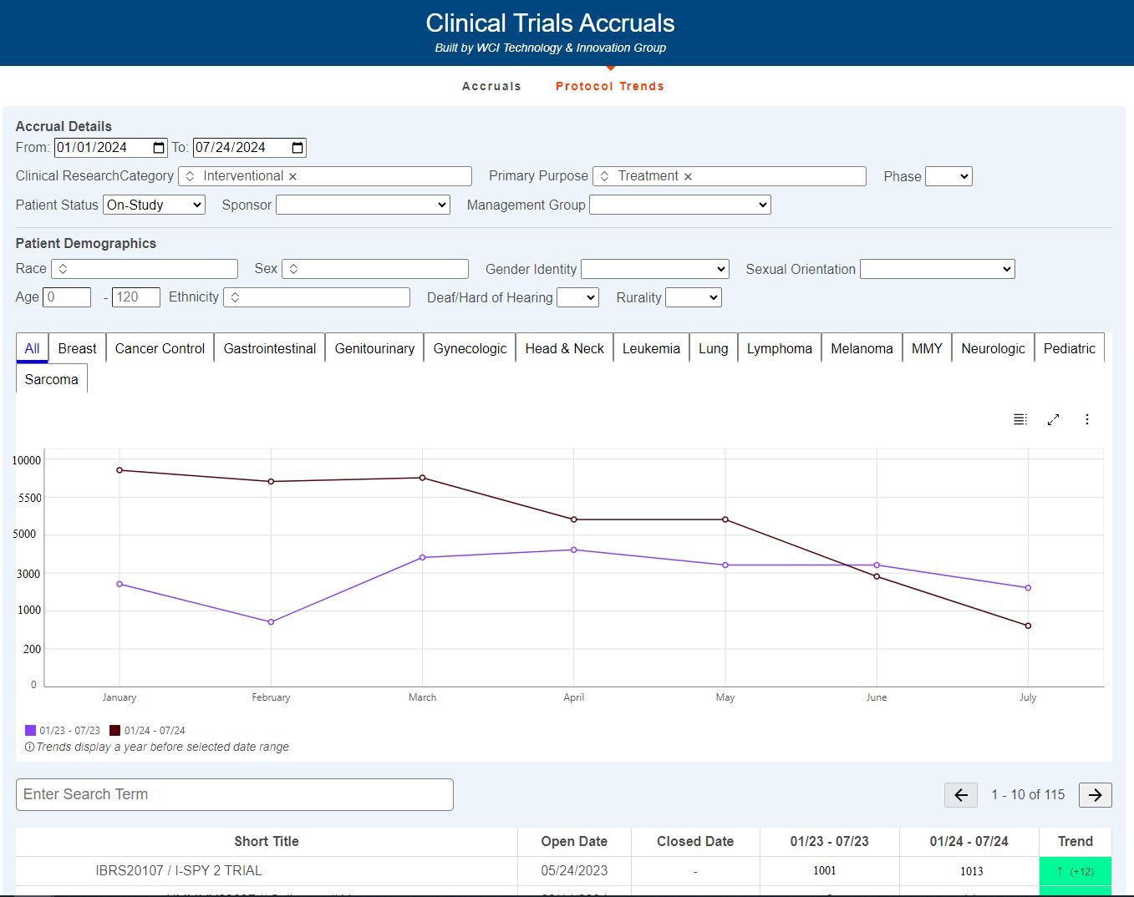
Task: Open the Gender Identity dropdown
Action: point(655,269)
